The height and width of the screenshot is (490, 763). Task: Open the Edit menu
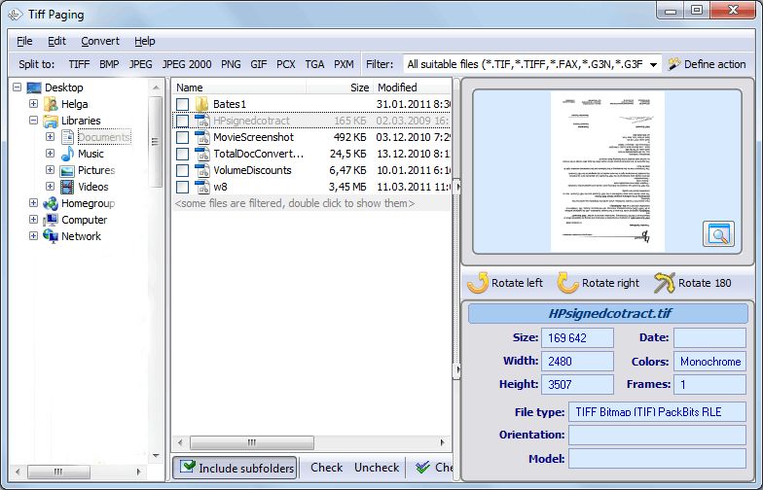click(x=56, y=41)
